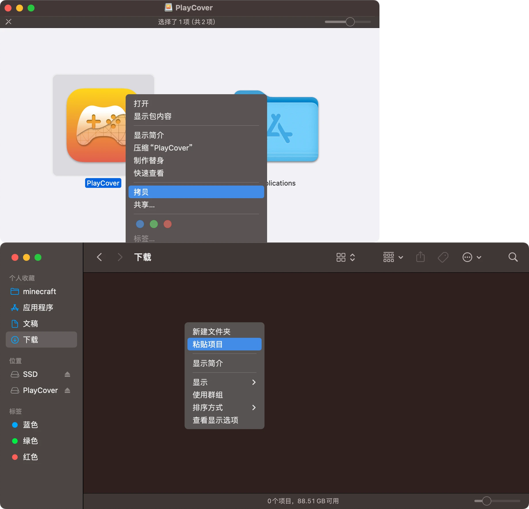Choose 打开 from the PlayCover context menu
529x509 pixels.
(196, 103)
